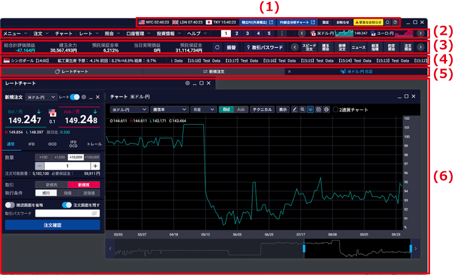Increase quantity with the plus stepper
Viewport: 454px width, 275px height.
[95, 165]
